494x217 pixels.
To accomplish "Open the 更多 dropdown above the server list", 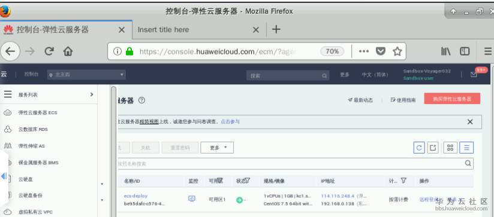I will [x=217, y=148].
